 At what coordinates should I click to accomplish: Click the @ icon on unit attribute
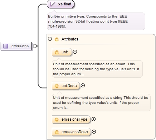[57, 52]
